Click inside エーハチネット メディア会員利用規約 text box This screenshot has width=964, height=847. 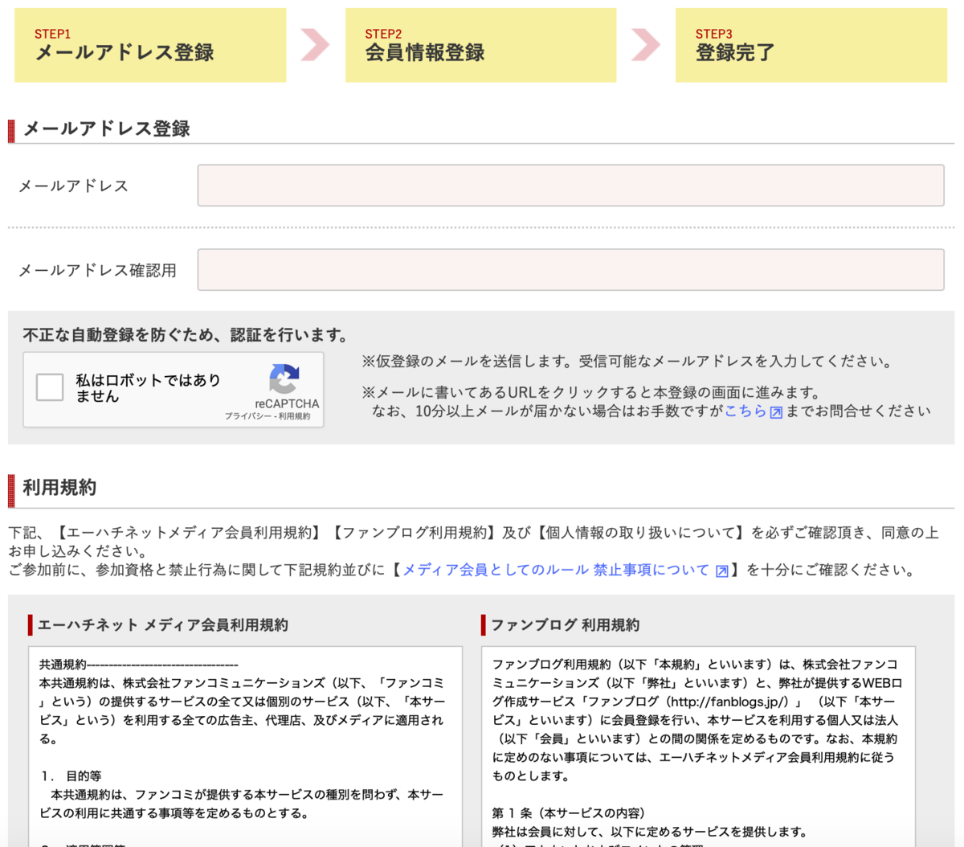(246, 746)
